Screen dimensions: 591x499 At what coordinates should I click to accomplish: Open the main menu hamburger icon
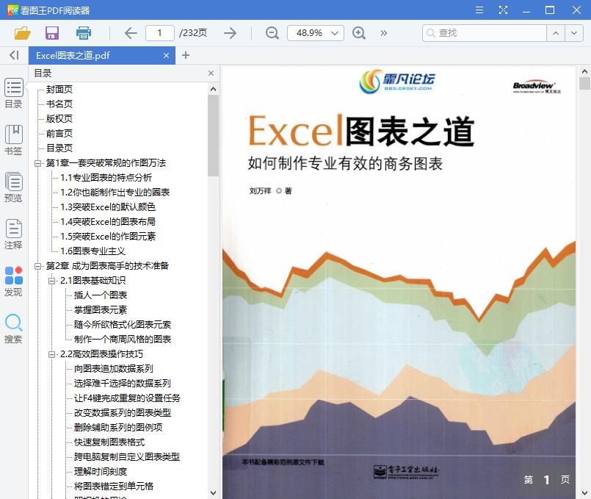(479, 10)
